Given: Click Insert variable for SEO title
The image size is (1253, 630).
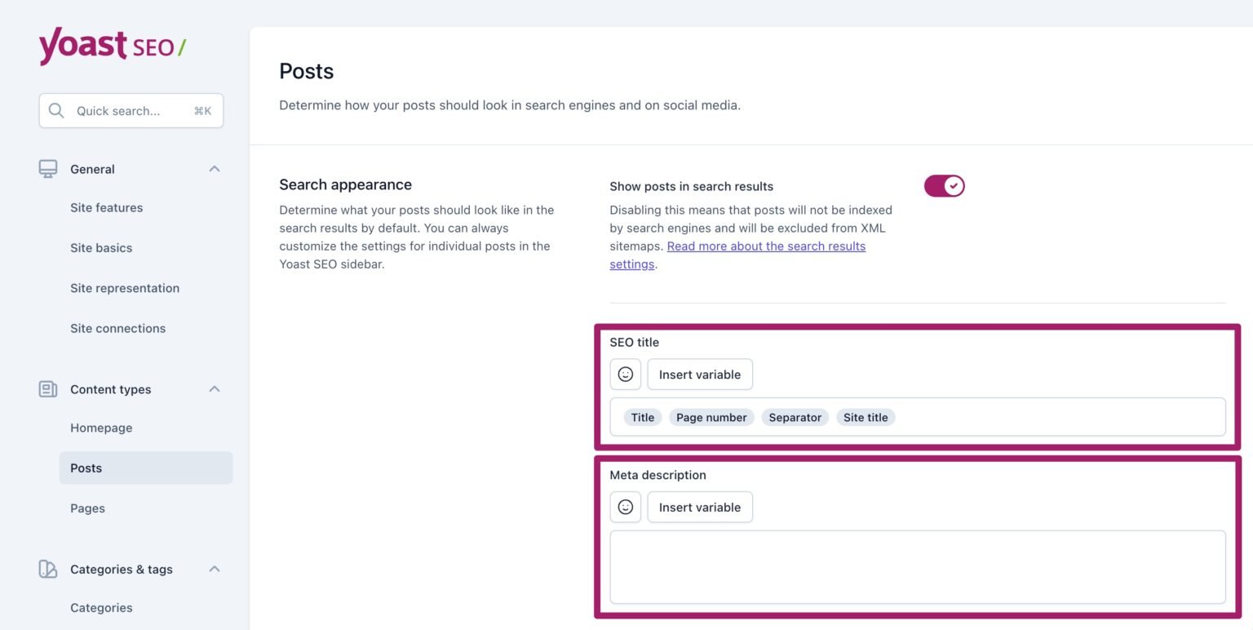Looking at the screenshot, I should (x=699, y=374).
